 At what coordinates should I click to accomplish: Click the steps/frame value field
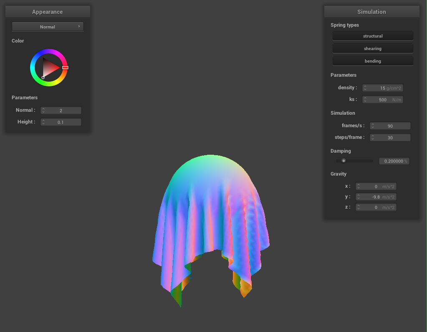tap(390, 137)
